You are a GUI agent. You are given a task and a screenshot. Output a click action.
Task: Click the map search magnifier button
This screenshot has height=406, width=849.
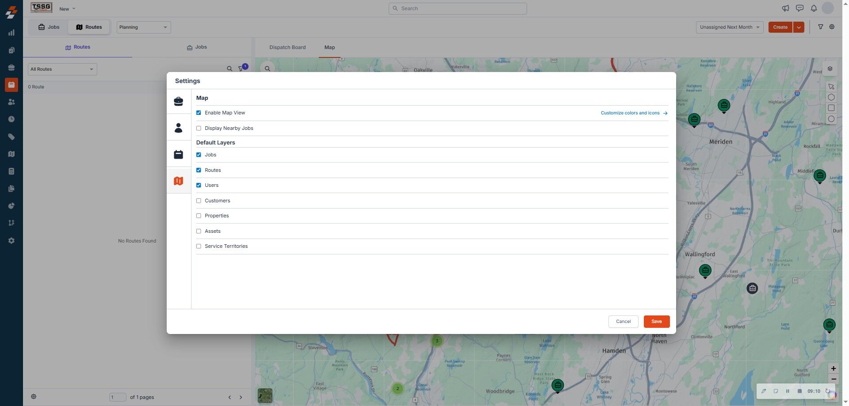(x=268, y=68)
